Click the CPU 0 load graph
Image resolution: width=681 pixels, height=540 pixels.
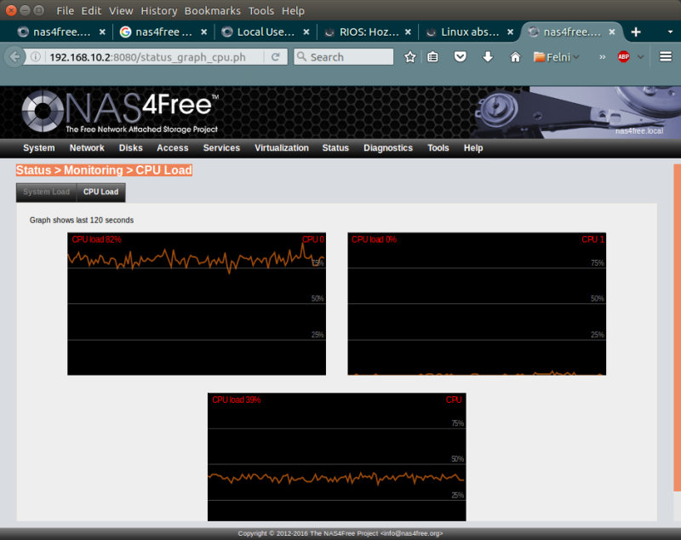point(197,304)
